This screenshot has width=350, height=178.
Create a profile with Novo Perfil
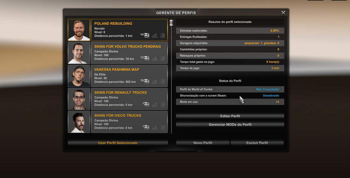(x=203, y=143)
